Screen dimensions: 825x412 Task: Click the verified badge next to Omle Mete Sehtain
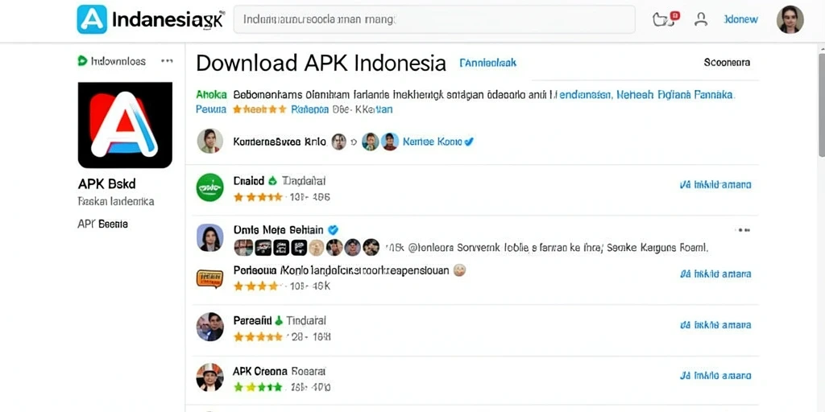point(333,229)
